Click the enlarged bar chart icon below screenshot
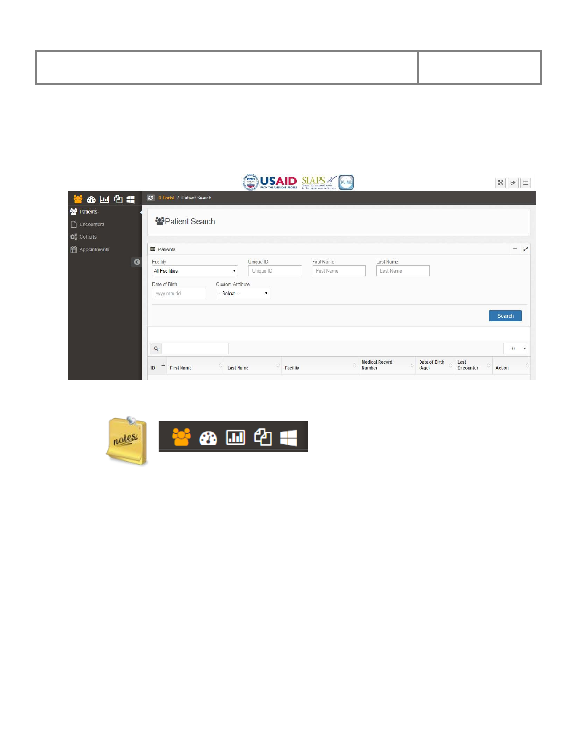Image resolution: width=577 pixels, height=747 pixels. 236,437
